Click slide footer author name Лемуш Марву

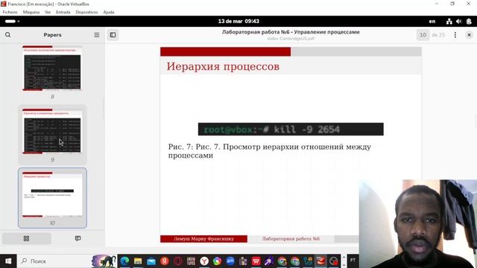click(203, 239)
